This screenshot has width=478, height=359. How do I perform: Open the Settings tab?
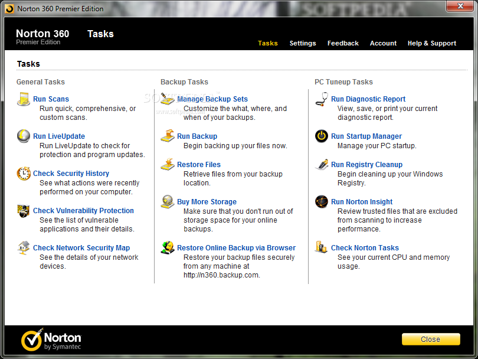point(302,43)
